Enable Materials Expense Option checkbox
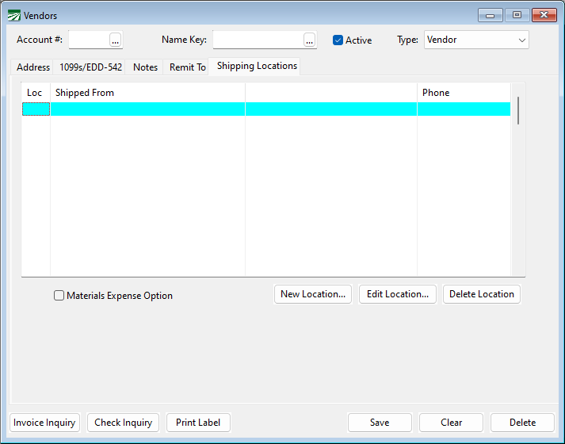Viewport: 565px width, 444px height. coord(59,296)
